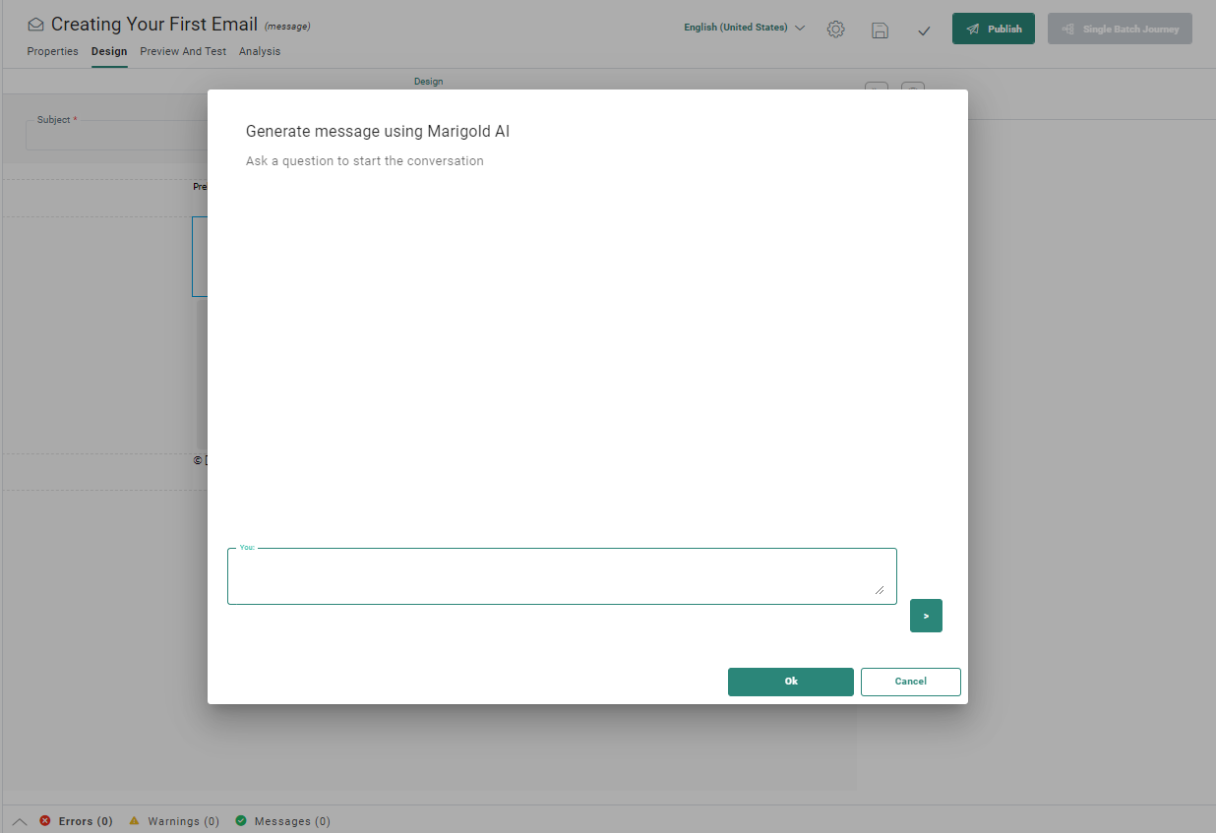This screenshot has width=1216, height=833.
Task: Open the Preview And Test tab
Action: tap(183, 51)
